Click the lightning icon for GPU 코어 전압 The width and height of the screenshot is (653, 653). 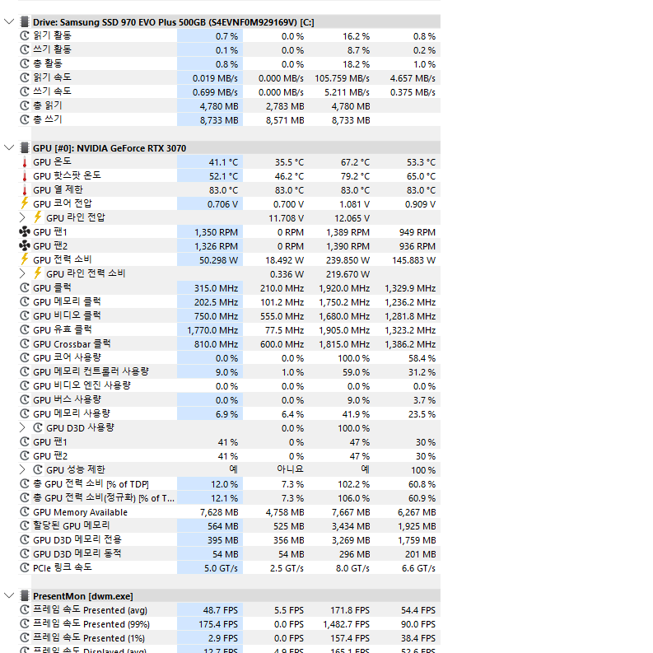(25, 203)
